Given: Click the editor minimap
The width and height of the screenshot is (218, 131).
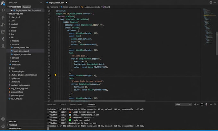Looking at the screenshot, I should click(208, 26).
